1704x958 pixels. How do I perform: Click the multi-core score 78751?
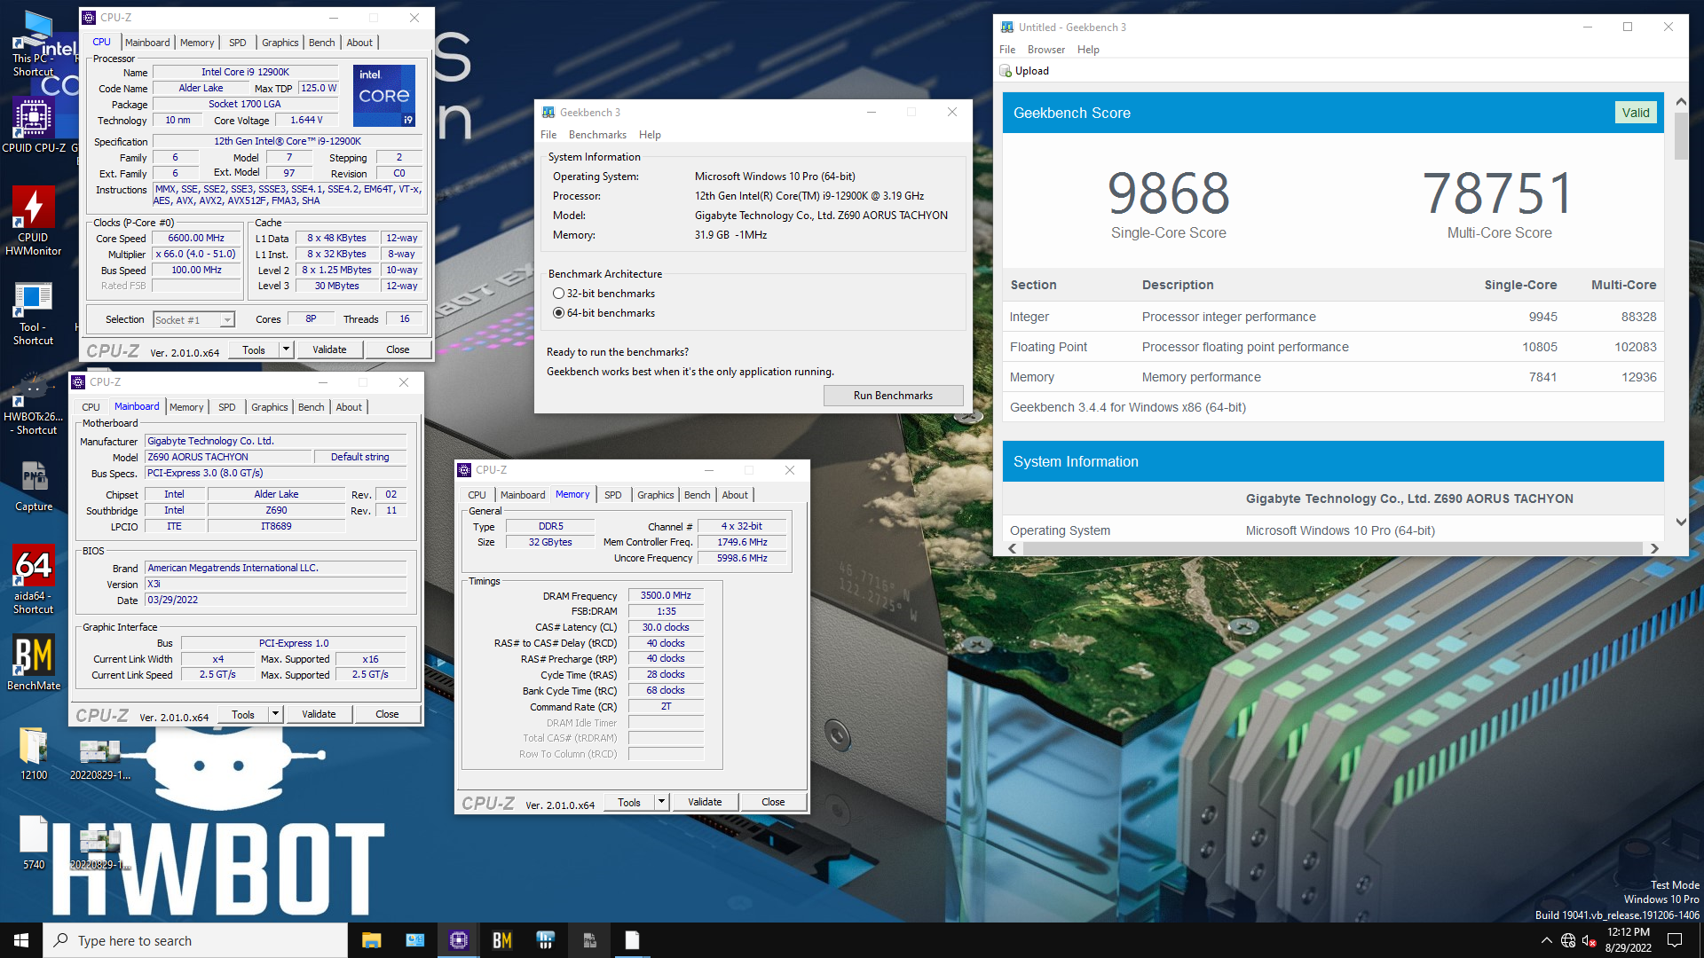(x=1499, y=193)
